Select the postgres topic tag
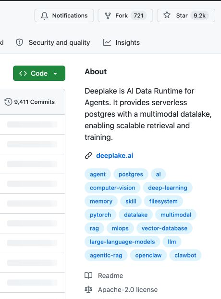This screenshot has height=299, width=221. (131, 174)
